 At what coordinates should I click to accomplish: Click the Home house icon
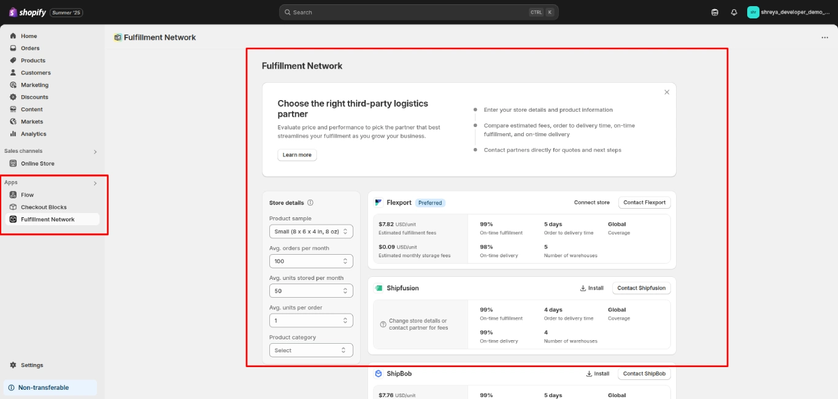click(13, 36)
